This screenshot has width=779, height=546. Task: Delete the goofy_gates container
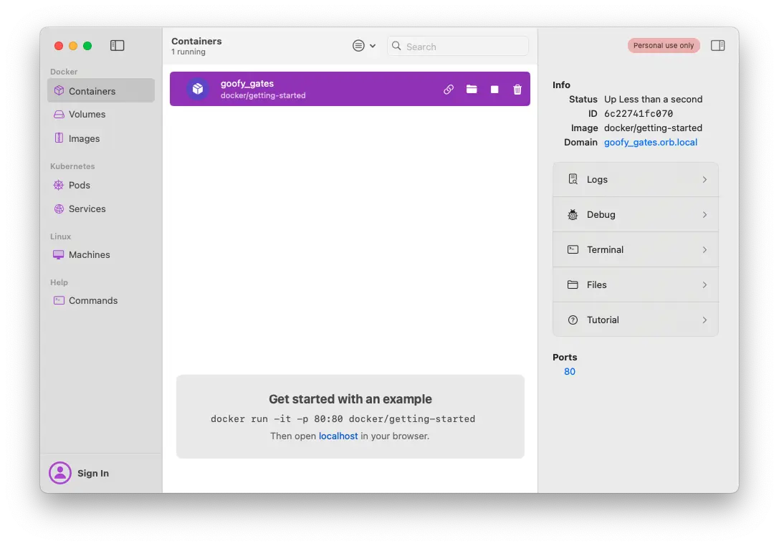517,89
